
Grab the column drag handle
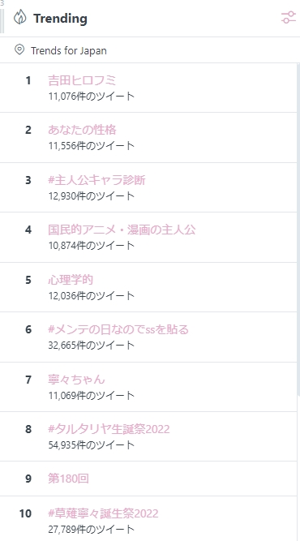(2, 21)
